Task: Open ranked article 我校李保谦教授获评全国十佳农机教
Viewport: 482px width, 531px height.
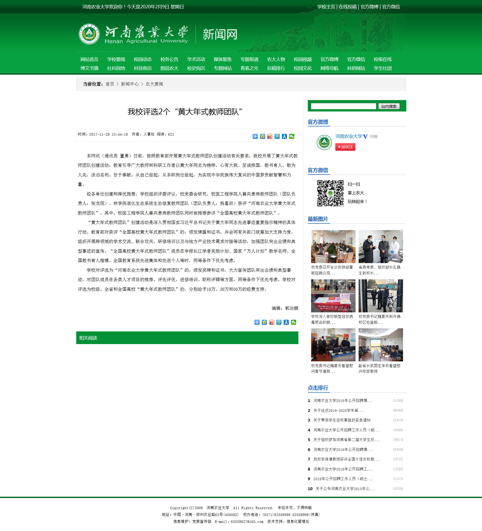Action: click(346, 459)
